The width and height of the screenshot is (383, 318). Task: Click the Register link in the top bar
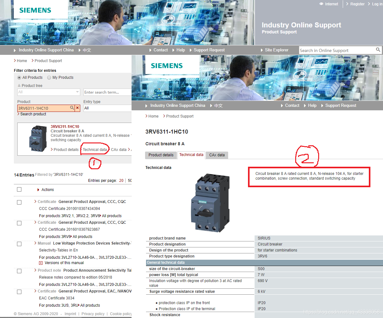[357, 4]
